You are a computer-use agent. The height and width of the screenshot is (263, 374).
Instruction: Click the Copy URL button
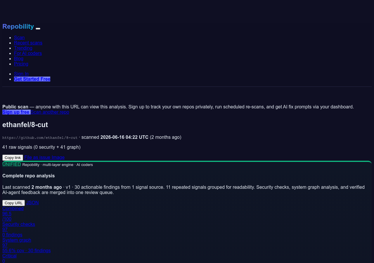(x=13, y=203)
